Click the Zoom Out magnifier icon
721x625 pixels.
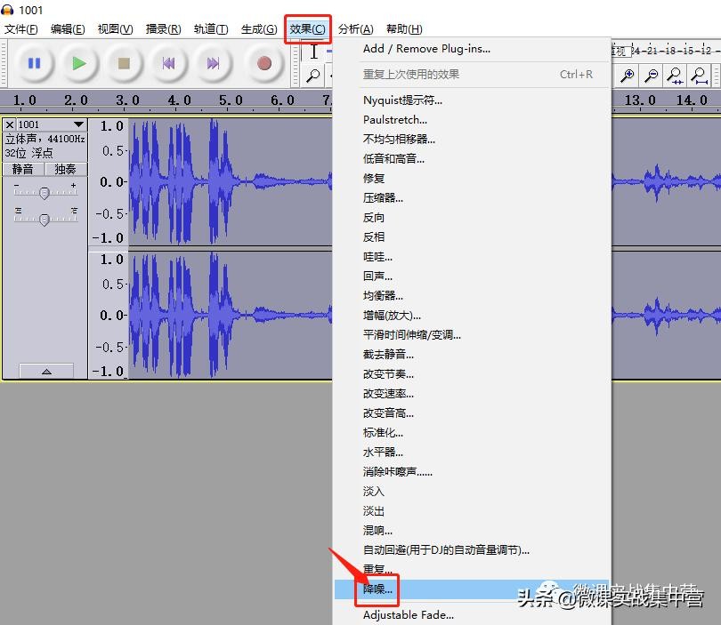coord(652,76)
